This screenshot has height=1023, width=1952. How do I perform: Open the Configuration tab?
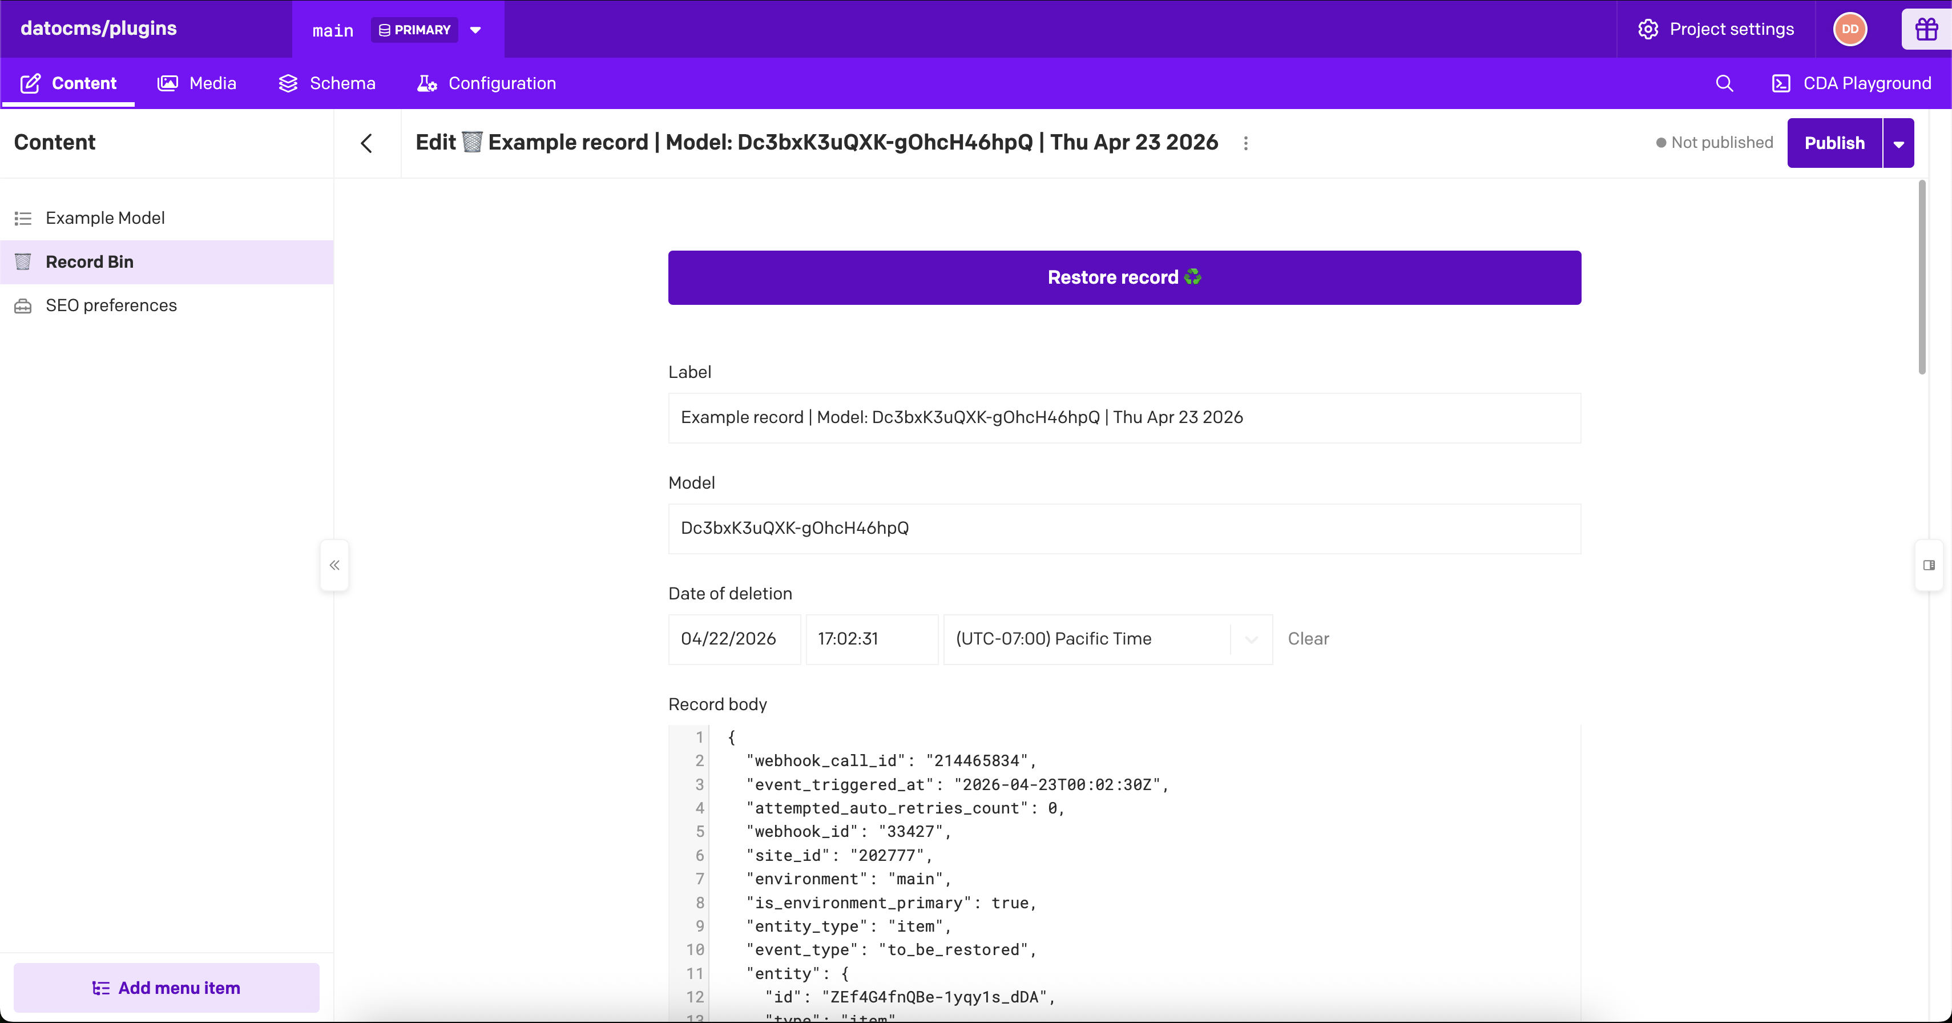[x=486, y=83]
